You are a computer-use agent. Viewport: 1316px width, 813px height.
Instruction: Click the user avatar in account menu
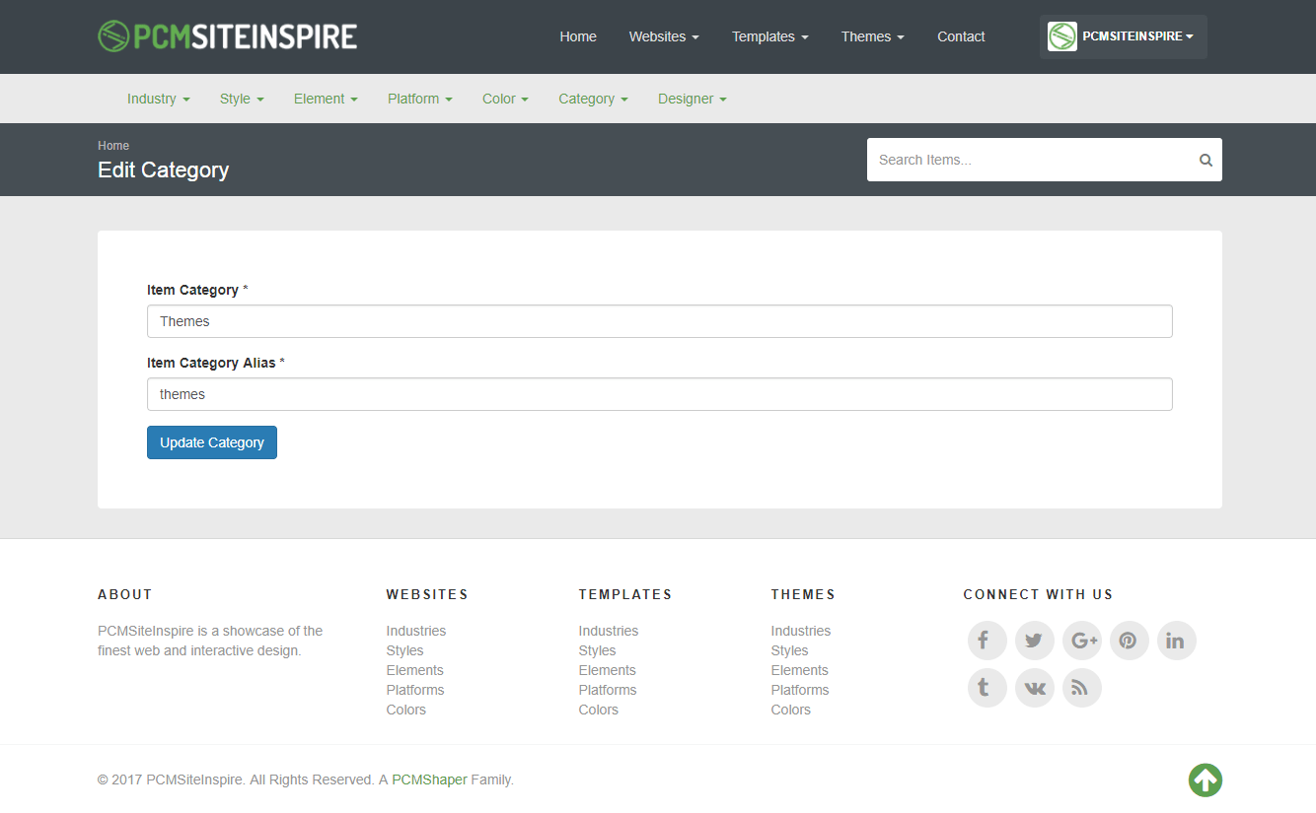pos(1062,36)
